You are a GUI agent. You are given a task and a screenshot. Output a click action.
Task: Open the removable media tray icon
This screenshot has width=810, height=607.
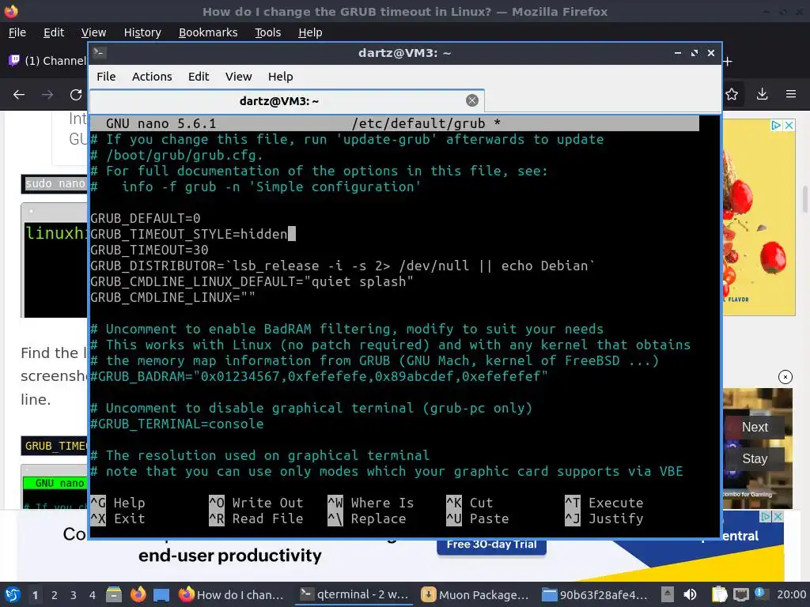click(668, 594)
